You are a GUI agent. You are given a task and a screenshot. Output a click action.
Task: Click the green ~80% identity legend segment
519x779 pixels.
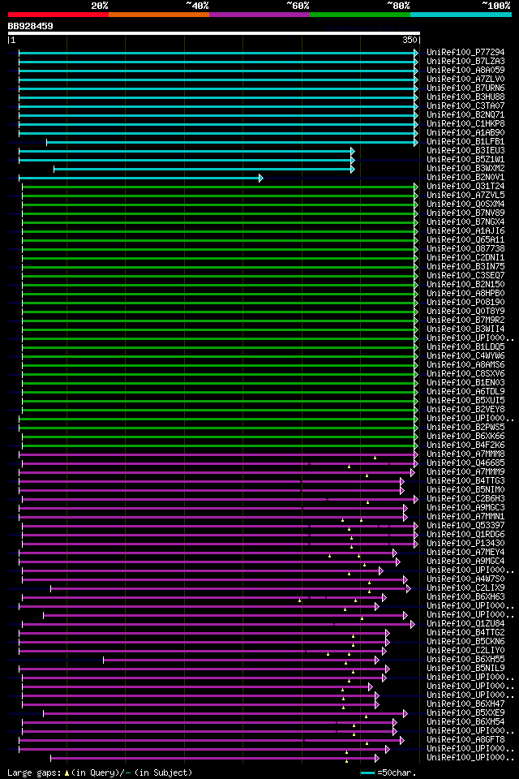pos(360,15)
